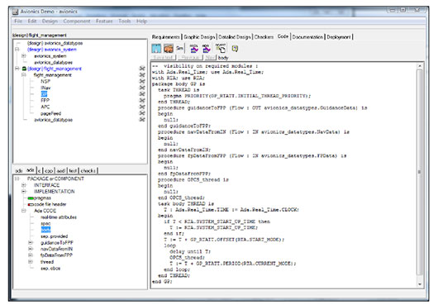Expand the thread node
Viewport: 438px width, 305px height.
(31, 262)
